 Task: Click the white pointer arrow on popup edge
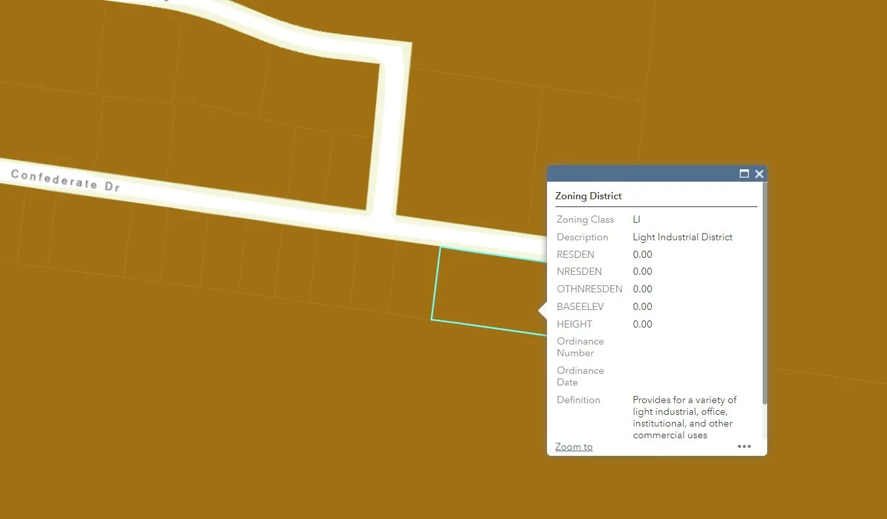click(542, 311)
